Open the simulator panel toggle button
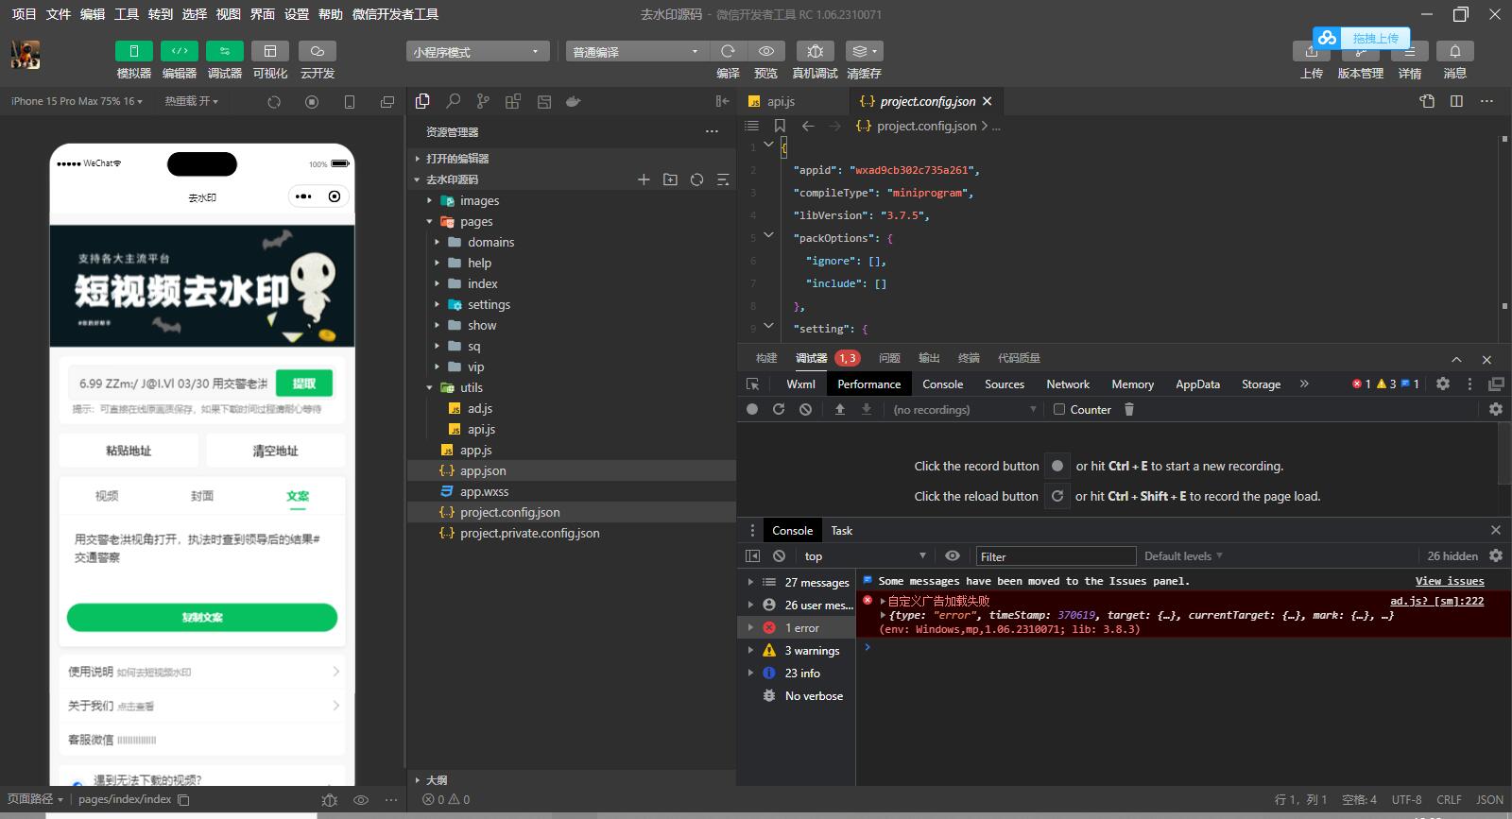 click(133, 51)
